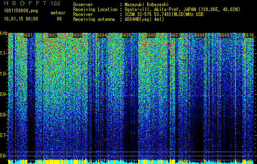Select the ICOM IC-575 receiver description
257x164 pixels.
pos(164,14)
